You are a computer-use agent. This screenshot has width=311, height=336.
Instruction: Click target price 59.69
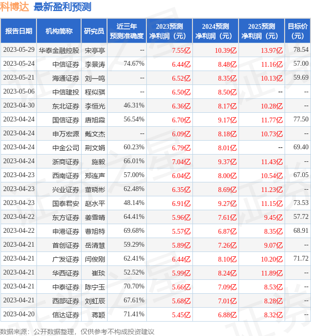301,78
